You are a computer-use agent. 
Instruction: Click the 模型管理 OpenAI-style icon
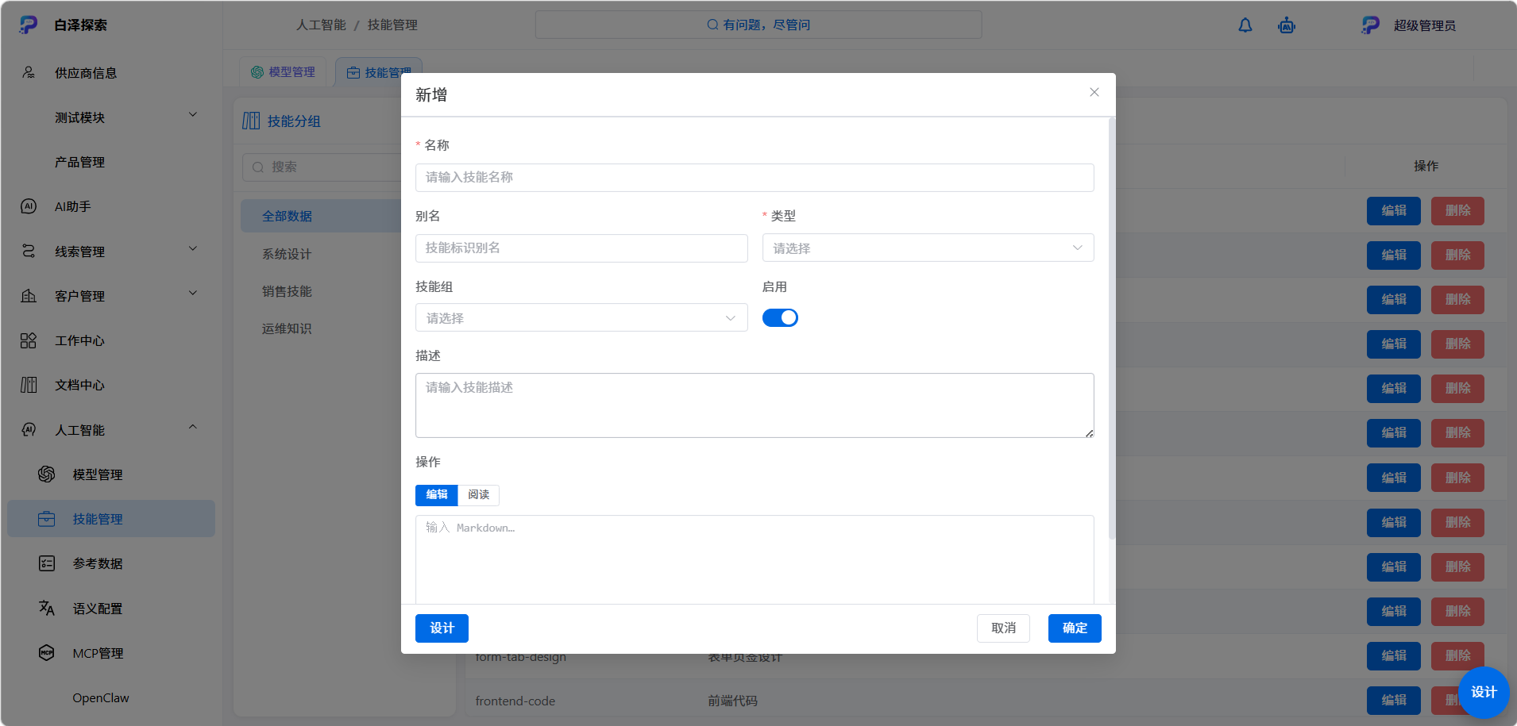tap(47, 474)
